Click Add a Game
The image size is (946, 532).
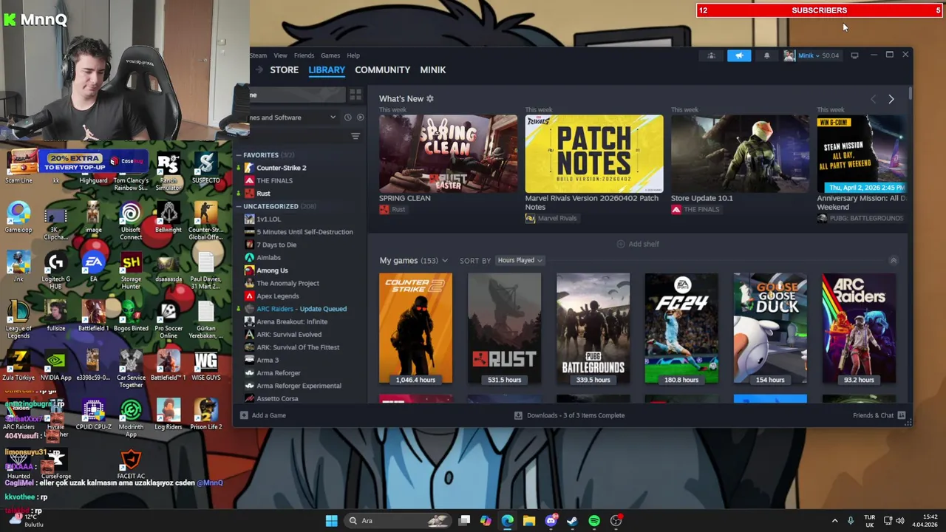pyautogui.click(x=262, y=415)
